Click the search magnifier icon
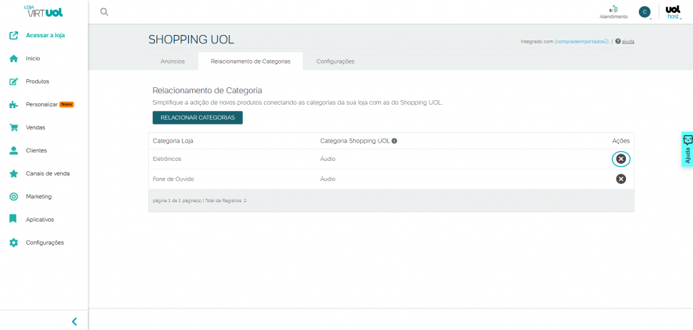 pyautogui.click(x=104, y=12)
